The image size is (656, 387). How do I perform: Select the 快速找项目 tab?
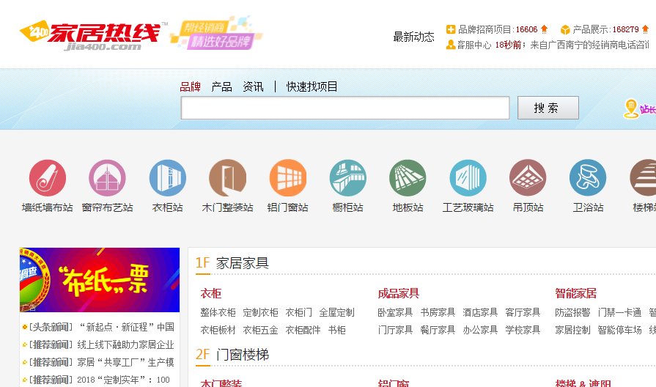click(312, 86)
